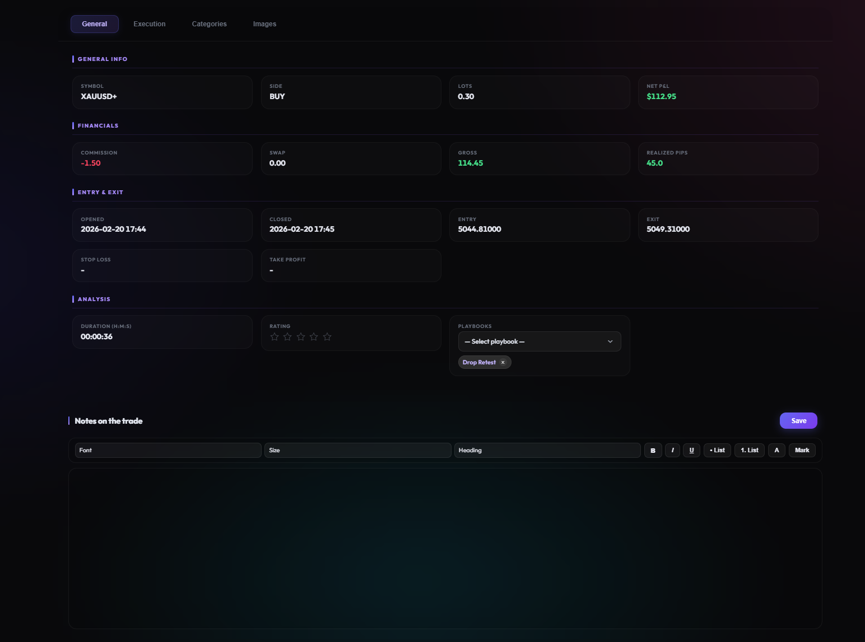Click the first rating star
The height and width of the screenshot is (642, 865).
tap(275, 337)
